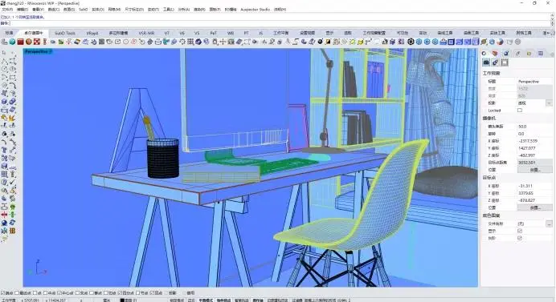This screenshot has width=556, height=302.
Task: Open the monitor display panel tab icon
Action: point(541,54)
